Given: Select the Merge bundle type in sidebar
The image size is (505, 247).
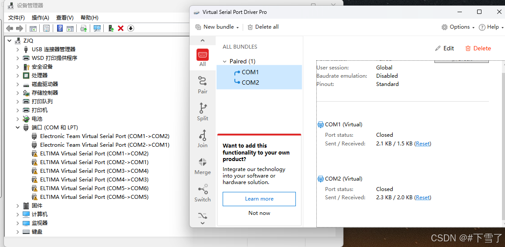Looking at the screenshot, I should (203, 166).
